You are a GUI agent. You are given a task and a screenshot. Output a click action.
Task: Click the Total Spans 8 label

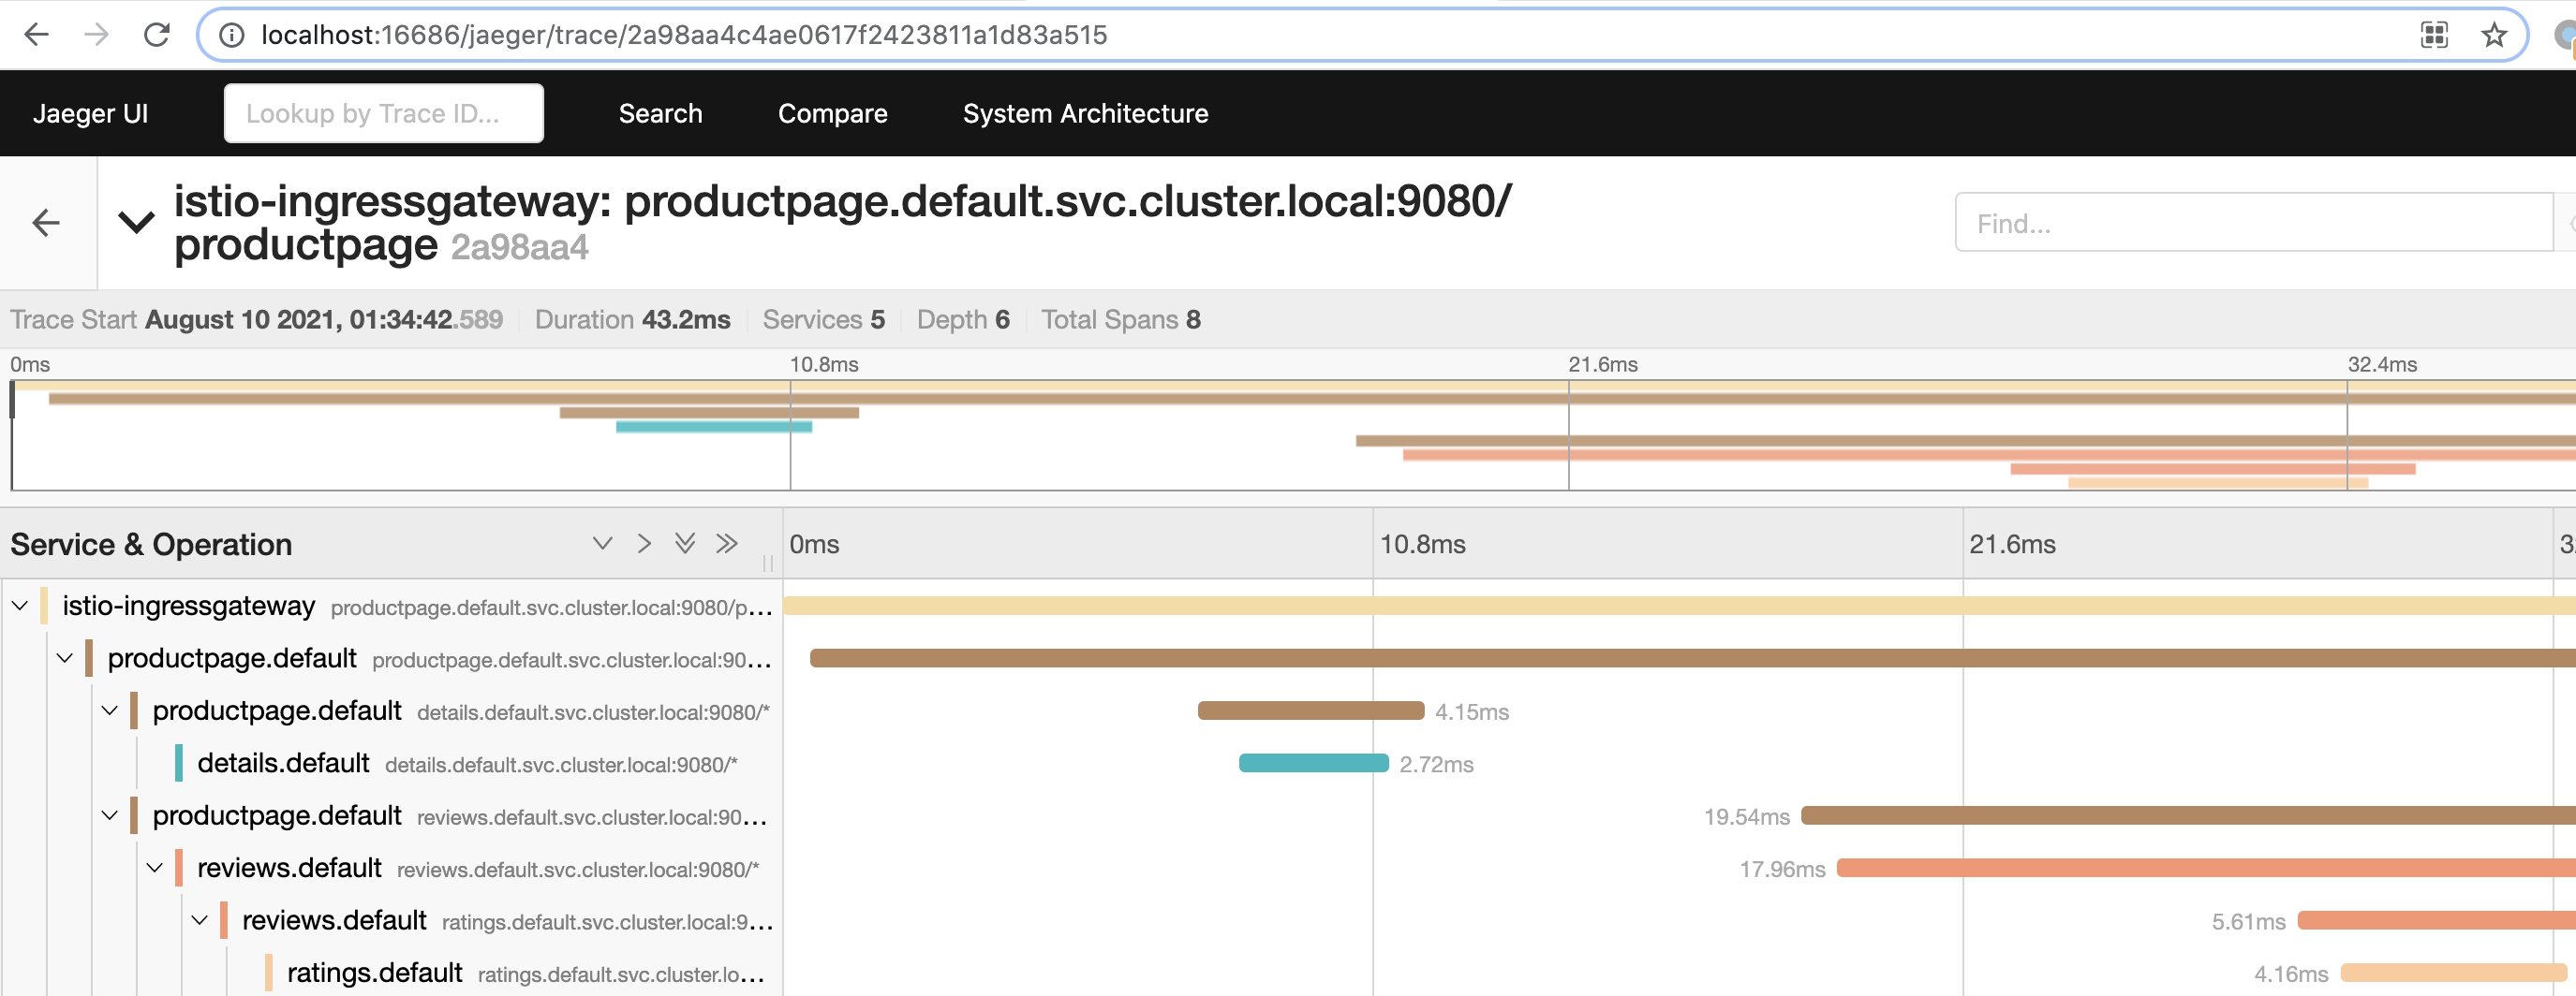coord(1121,320)
